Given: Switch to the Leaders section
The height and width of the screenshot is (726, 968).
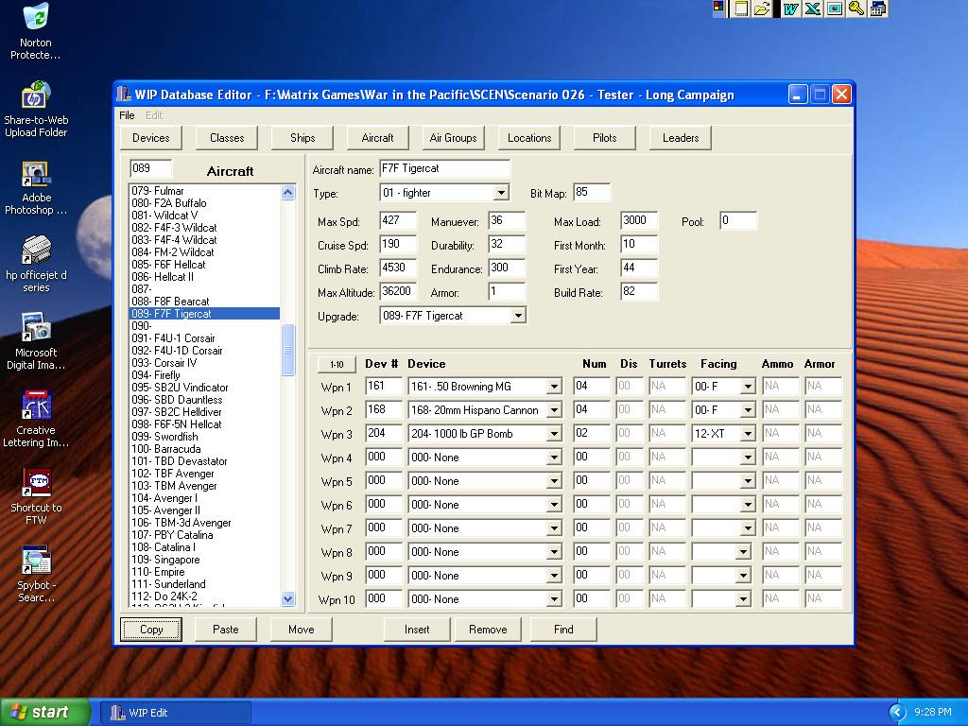Looking at the screenshot, I should tap(681, 138).
